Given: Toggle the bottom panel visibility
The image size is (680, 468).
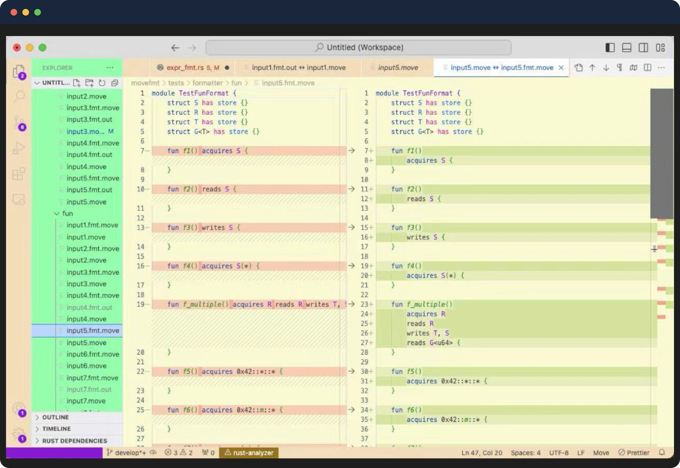Looking at the screenshot, I should pos(627,48).
